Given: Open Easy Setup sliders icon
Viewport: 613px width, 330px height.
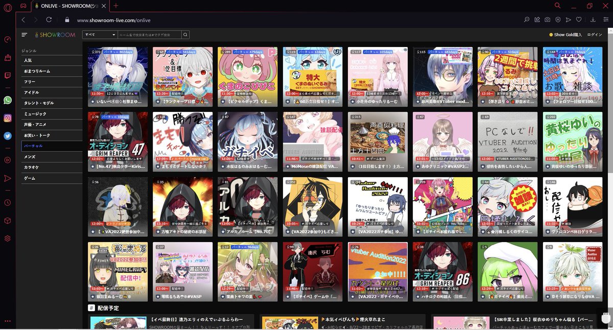Looking at the screenshot, I should pos(605,19).
